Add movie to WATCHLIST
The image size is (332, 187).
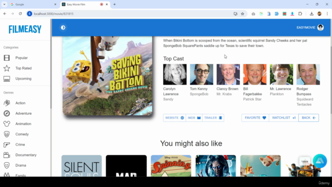(284, 118)
